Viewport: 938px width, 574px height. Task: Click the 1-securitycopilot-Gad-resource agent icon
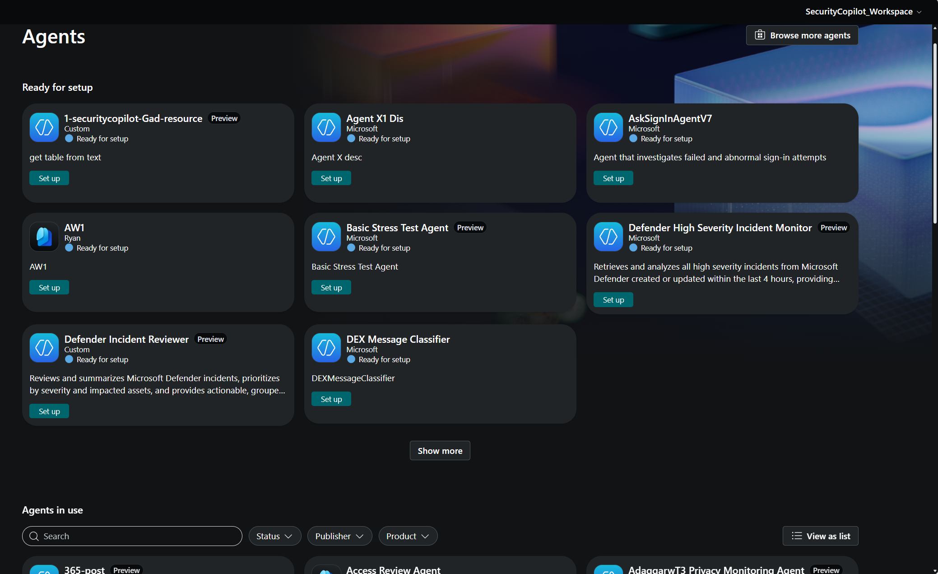(44, 127)
